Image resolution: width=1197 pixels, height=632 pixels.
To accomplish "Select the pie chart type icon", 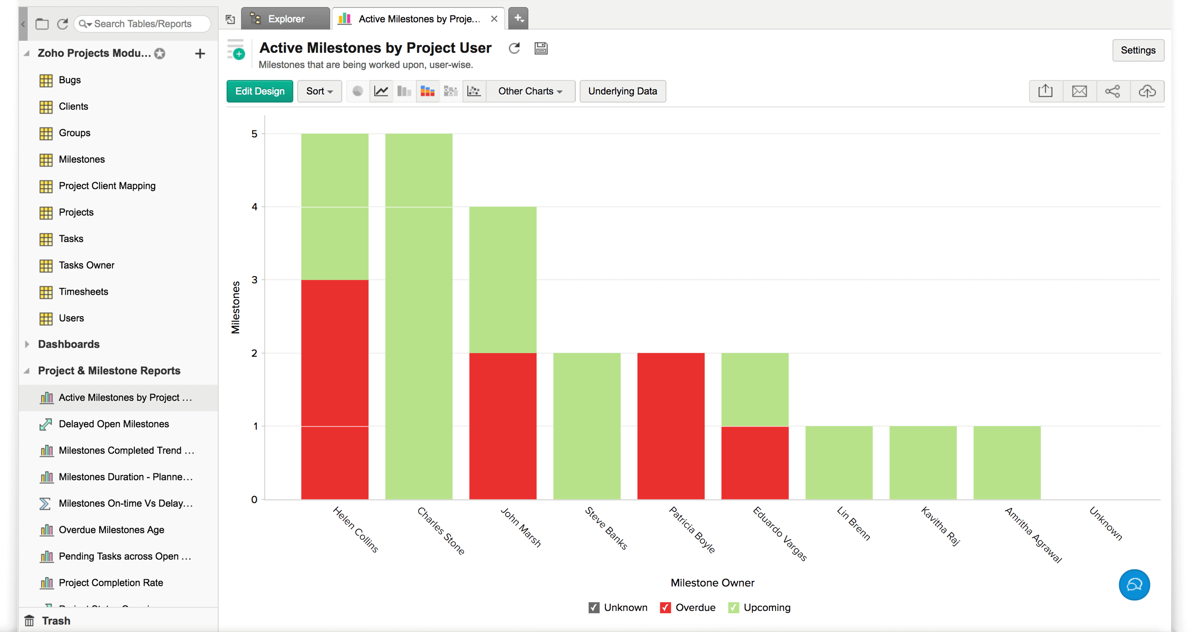I will click(x=357, y=91).
